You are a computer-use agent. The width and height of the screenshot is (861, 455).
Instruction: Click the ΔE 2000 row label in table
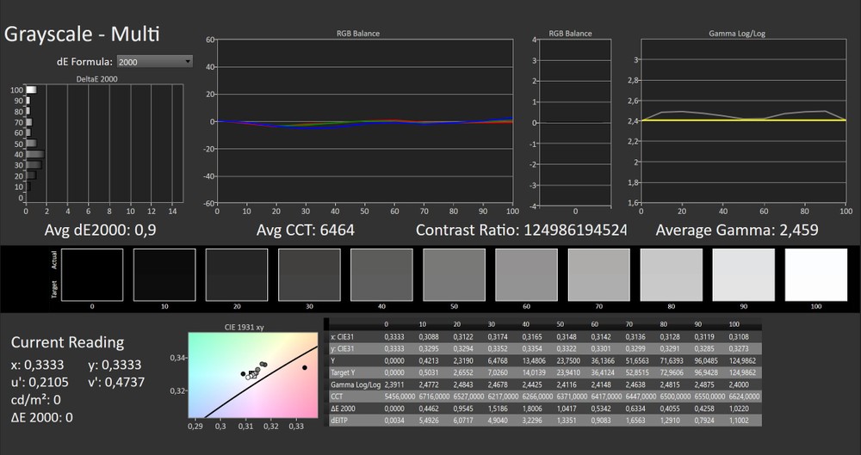(x=344, y=408)
